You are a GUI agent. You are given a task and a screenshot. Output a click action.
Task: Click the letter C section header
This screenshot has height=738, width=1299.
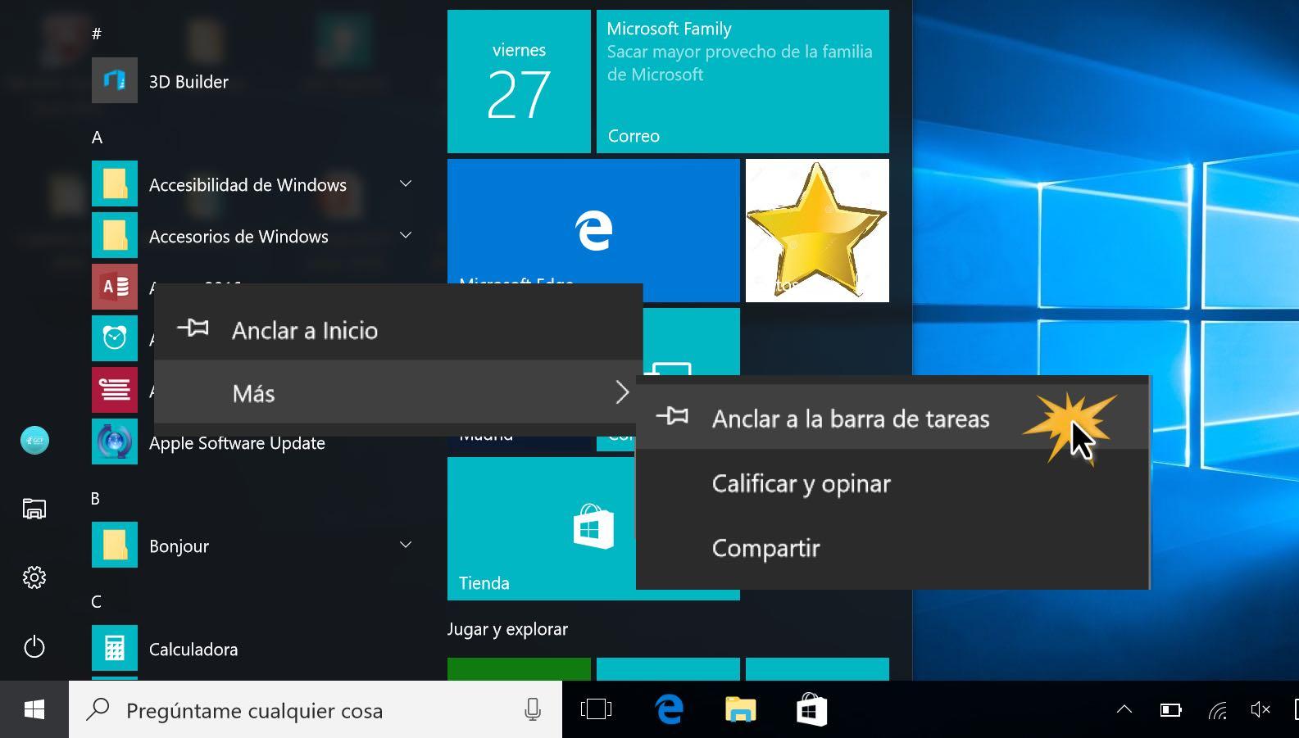click(96, 601)
